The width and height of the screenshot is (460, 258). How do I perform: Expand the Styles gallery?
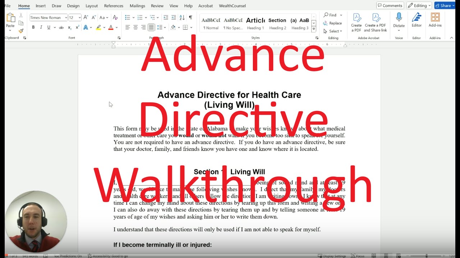point(313,29)
